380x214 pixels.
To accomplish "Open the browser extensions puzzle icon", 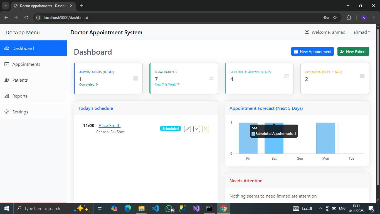I will click(x=349, y=18).
